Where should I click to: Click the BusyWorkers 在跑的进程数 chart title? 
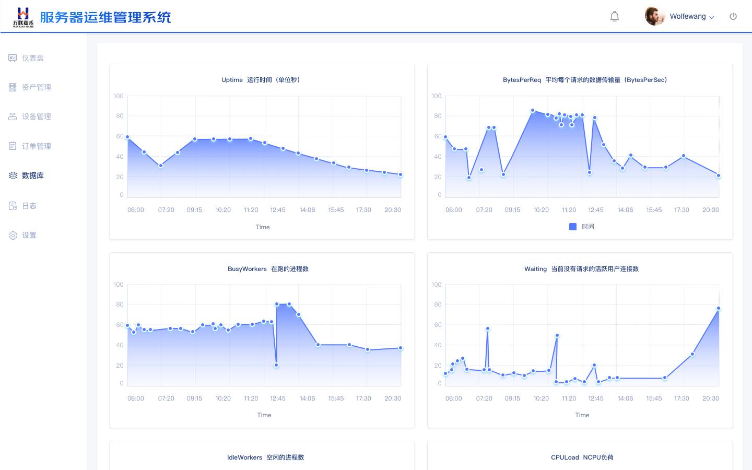pyautogui.click(x=268, y=269)
